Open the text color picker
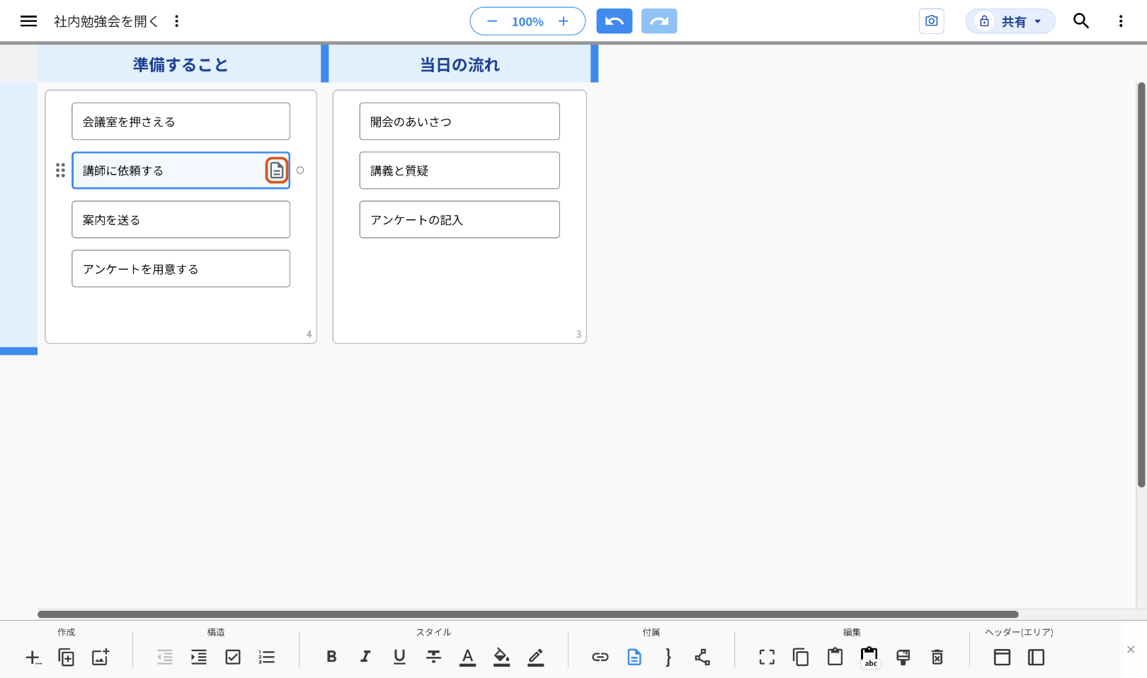The image size is (1147, 678). [467, 657]
